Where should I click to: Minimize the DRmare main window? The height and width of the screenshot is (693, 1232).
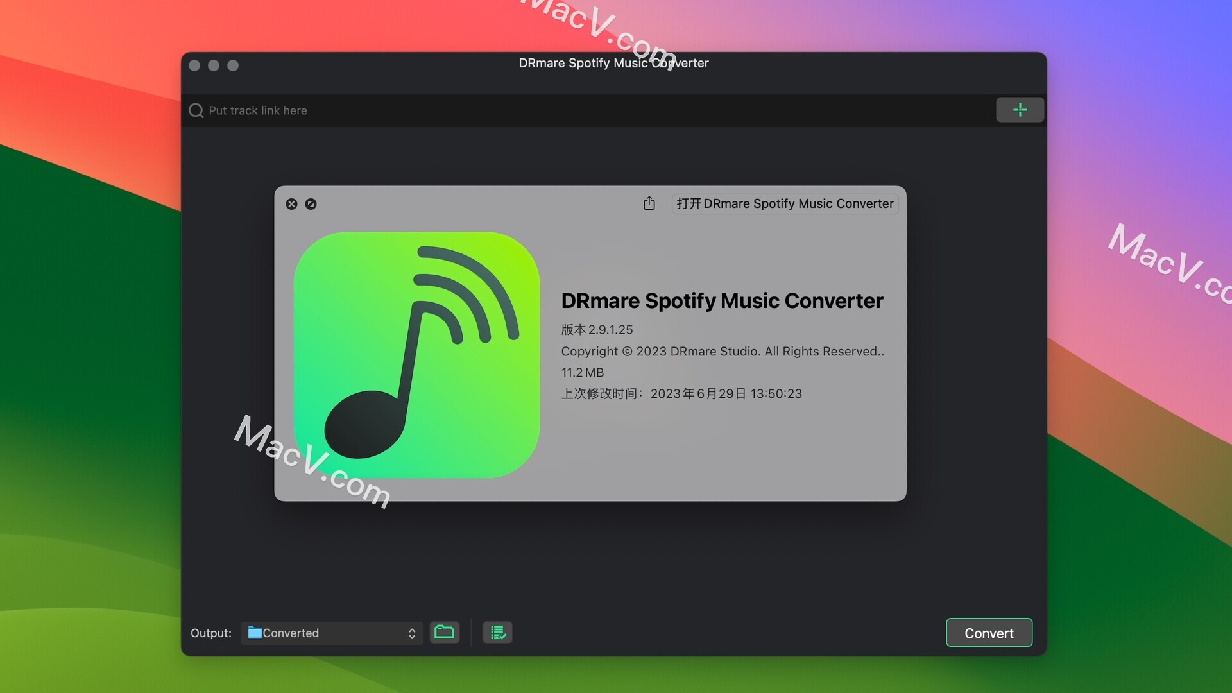point(214,65)
